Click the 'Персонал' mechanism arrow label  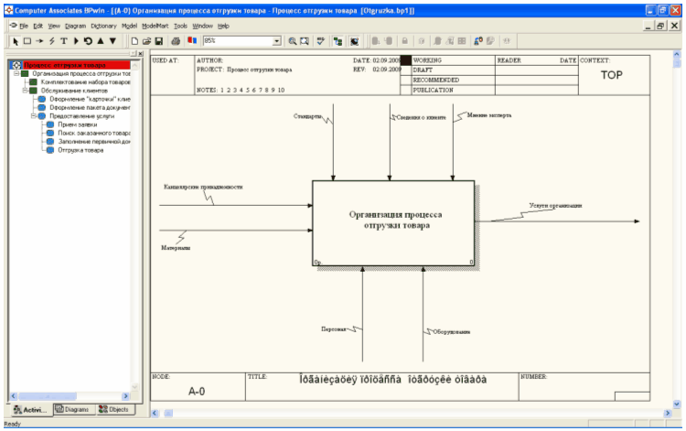333,329
